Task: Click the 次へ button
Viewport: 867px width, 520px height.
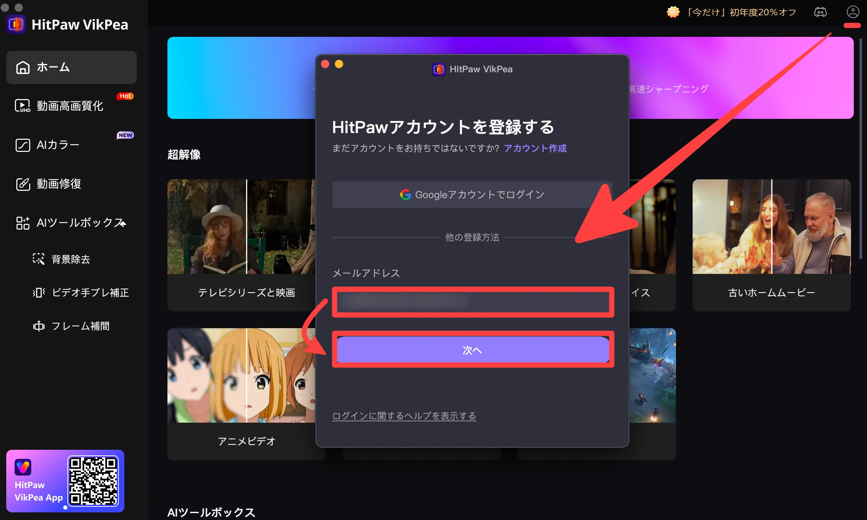Action: coord(473,349)
